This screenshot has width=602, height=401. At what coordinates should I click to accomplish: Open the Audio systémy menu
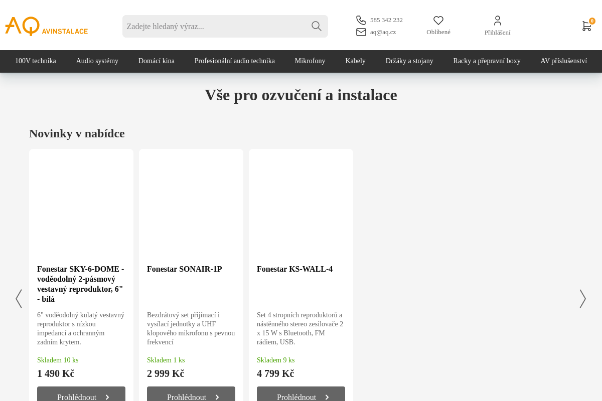click(x=97, y=61)
